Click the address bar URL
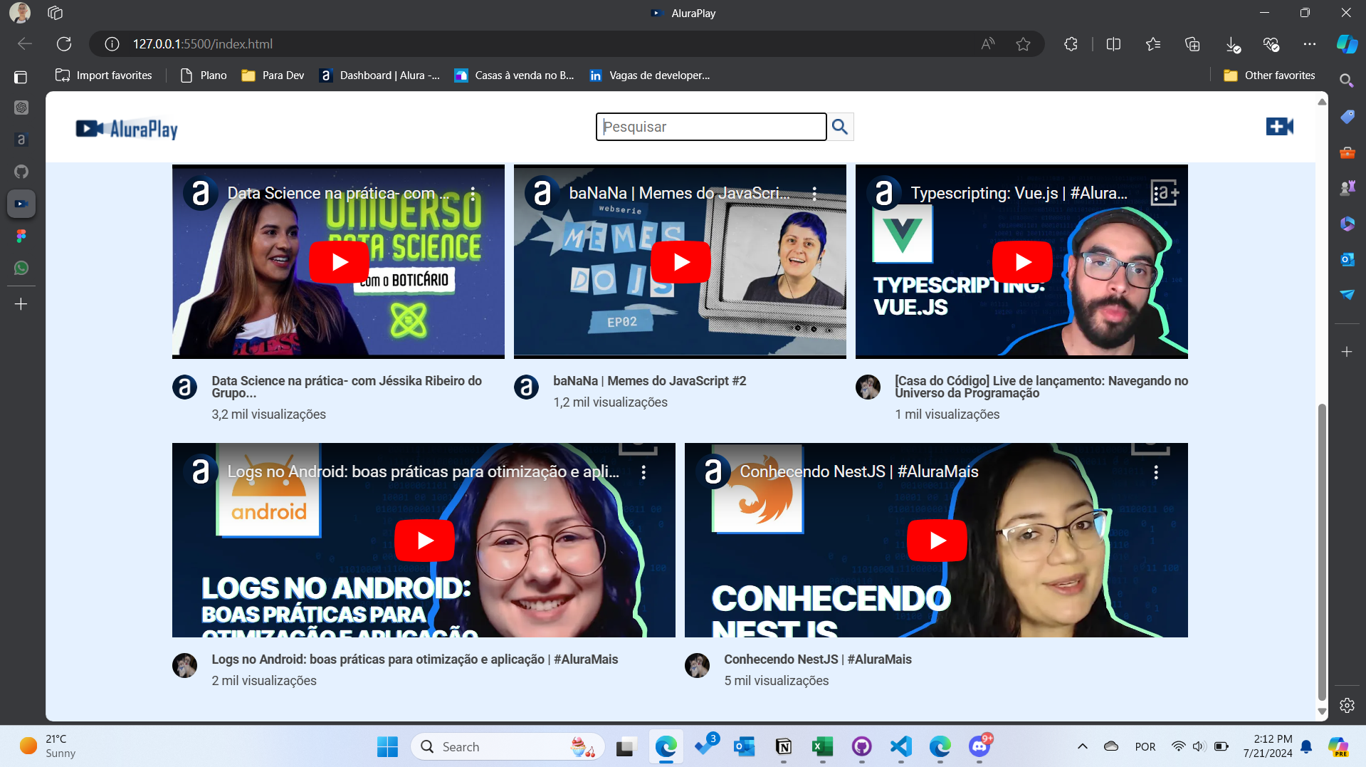 (x=203, y=44)
